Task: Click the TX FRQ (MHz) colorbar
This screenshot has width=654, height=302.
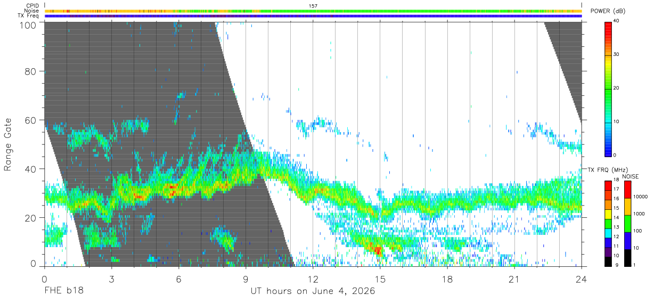Action: coord(608,223)
